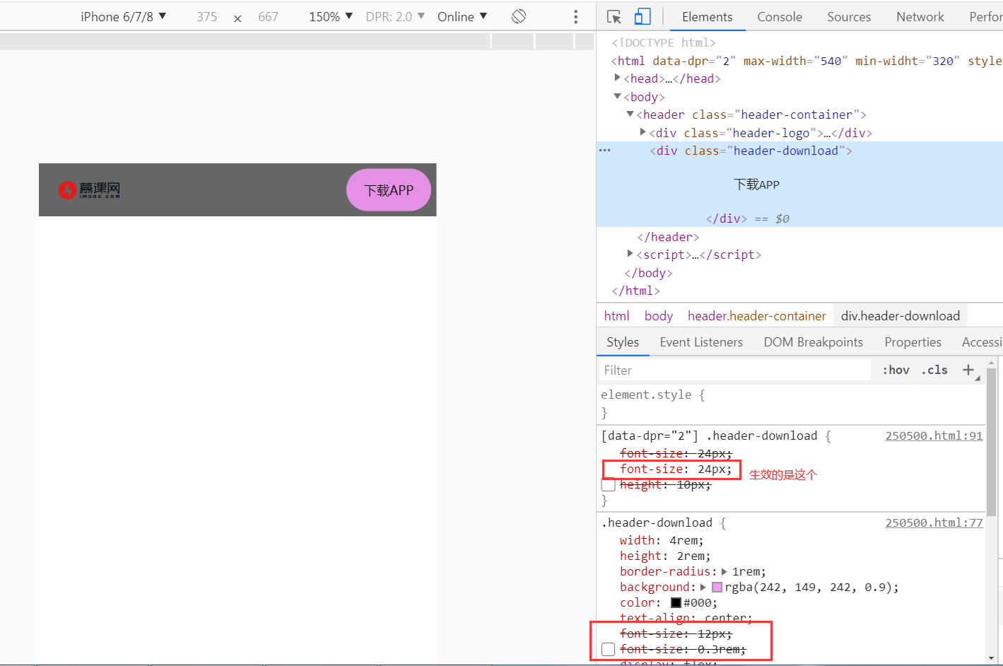Click the height: 2rem declaration
This screenshot has height=666, width=1003.
pos(665,556)
